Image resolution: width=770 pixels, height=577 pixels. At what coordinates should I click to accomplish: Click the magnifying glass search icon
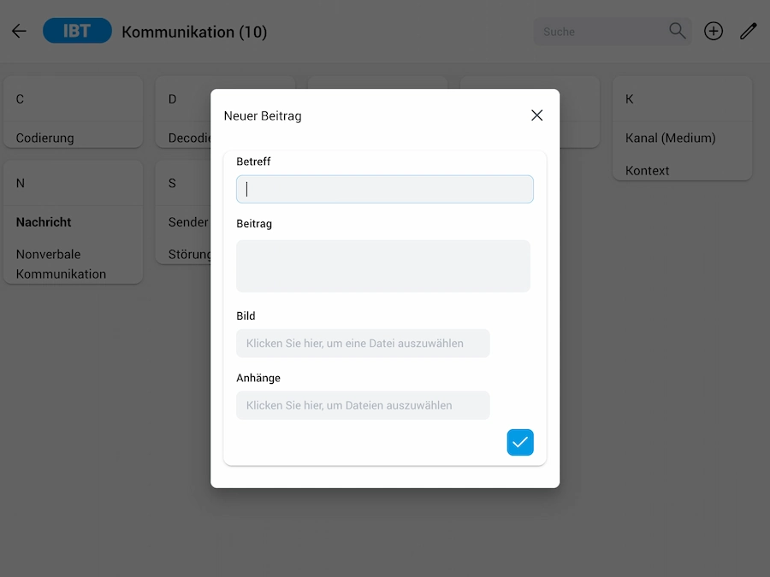click(678, 31)
